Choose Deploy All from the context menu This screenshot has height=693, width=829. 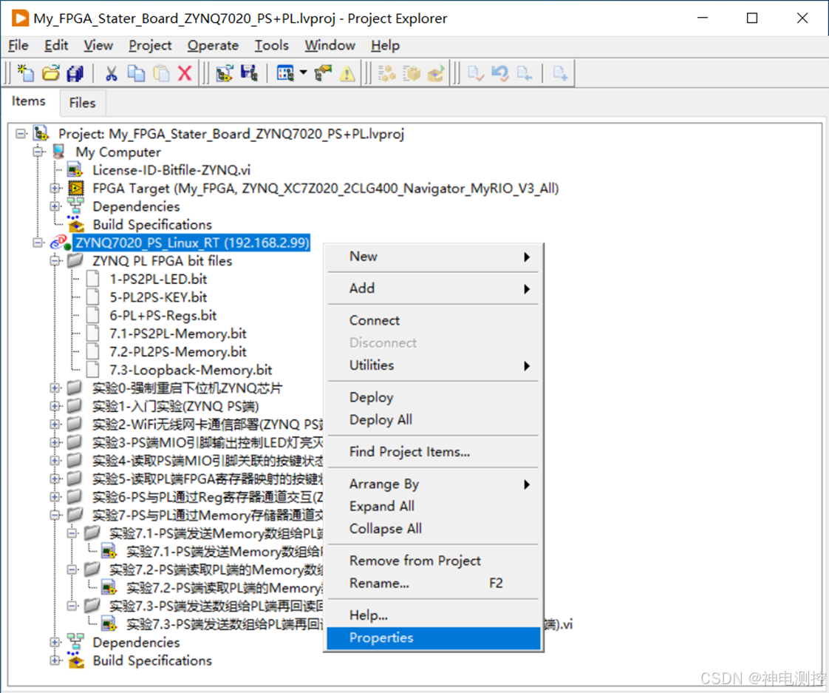434,420
